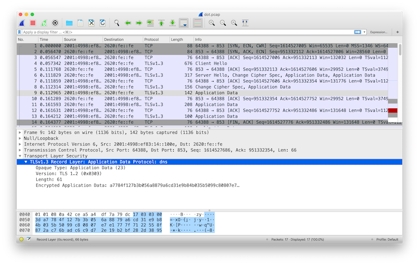Image resolution: width=419 pixels, height=265 pixels.
Task: Sort by the Time column header
Action: [50, 39]
